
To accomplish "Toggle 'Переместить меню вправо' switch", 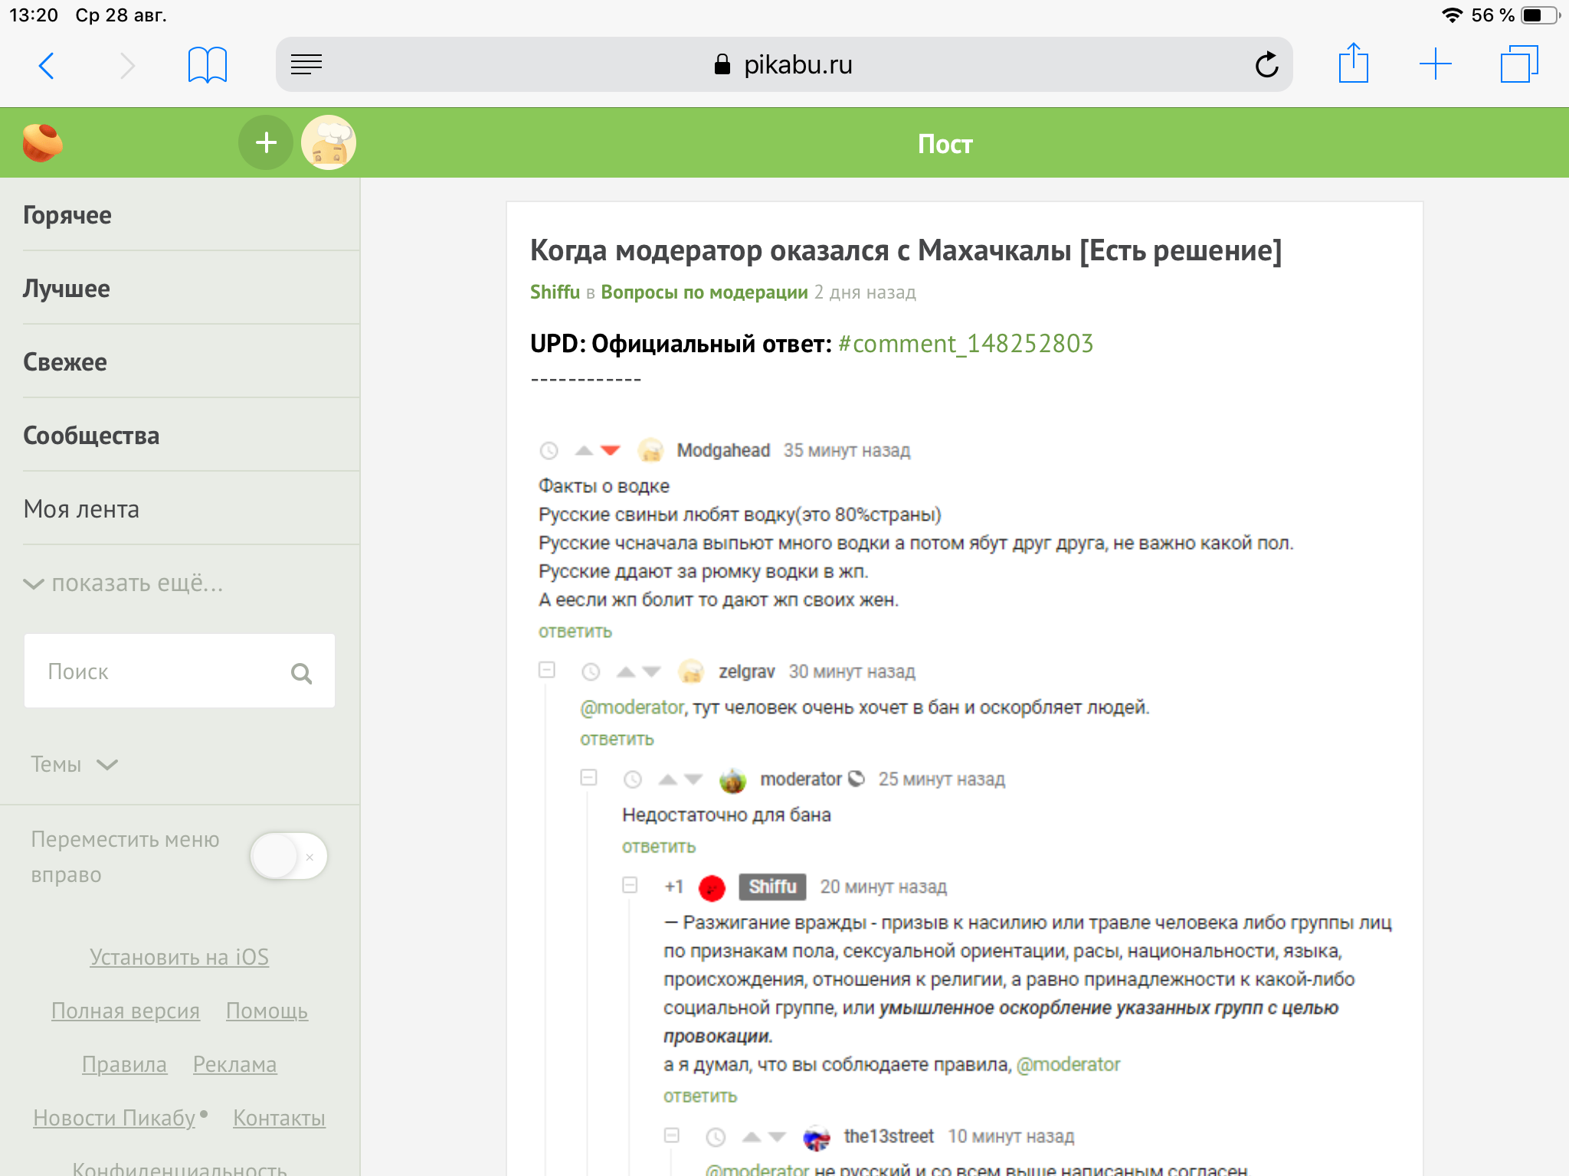I will coord(288,856).
